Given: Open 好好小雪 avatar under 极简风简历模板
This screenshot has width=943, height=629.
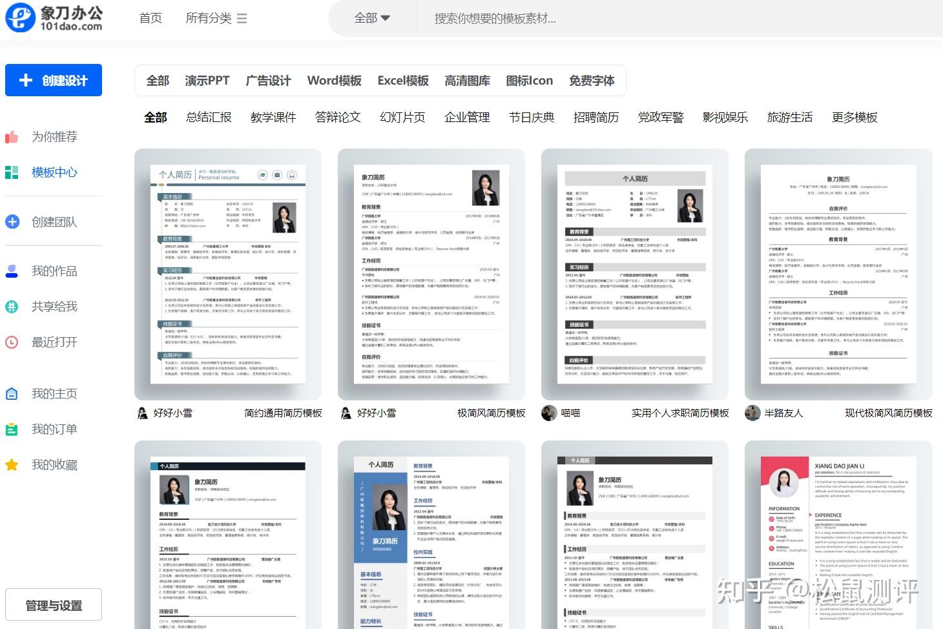Looking at the screenshot, I should (346, 413).
